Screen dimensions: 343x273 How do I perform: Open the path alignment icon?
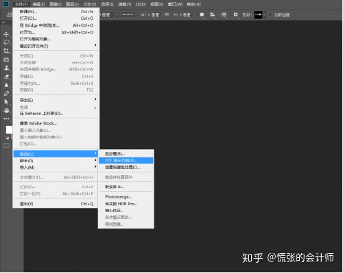point(213,15)
